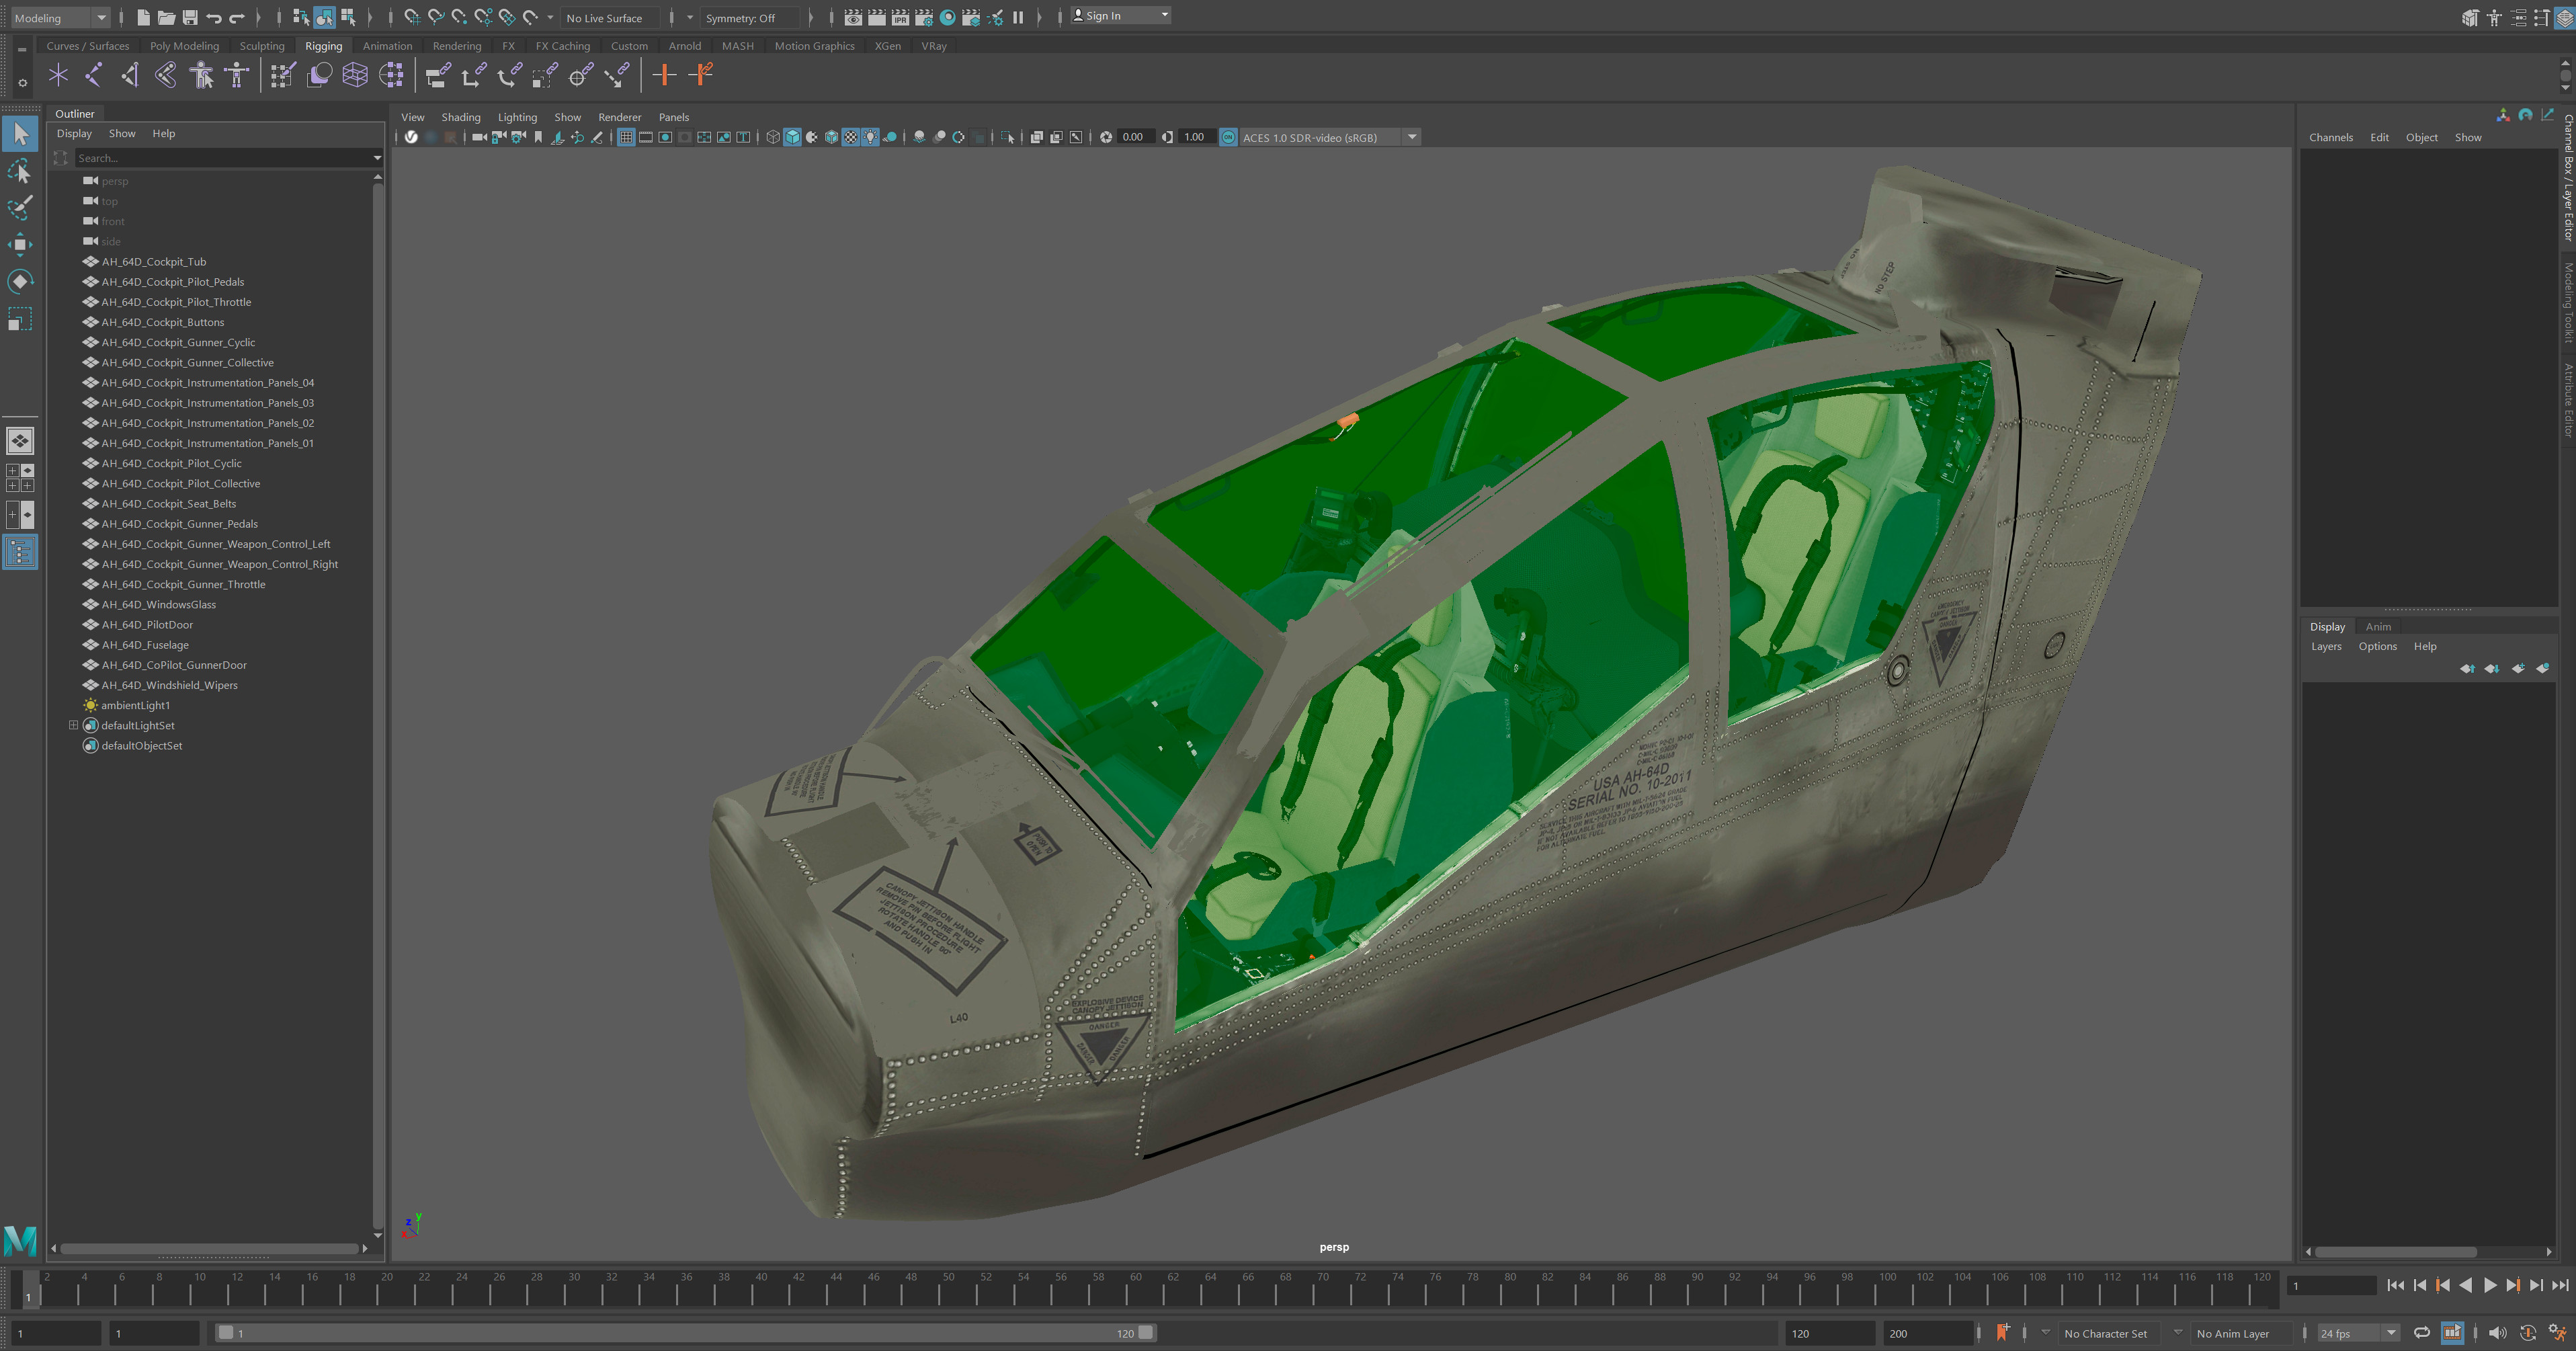The image size is (2576, 1351).
Task: Select the Paint Selection tool
Action: tap(20, 208)
